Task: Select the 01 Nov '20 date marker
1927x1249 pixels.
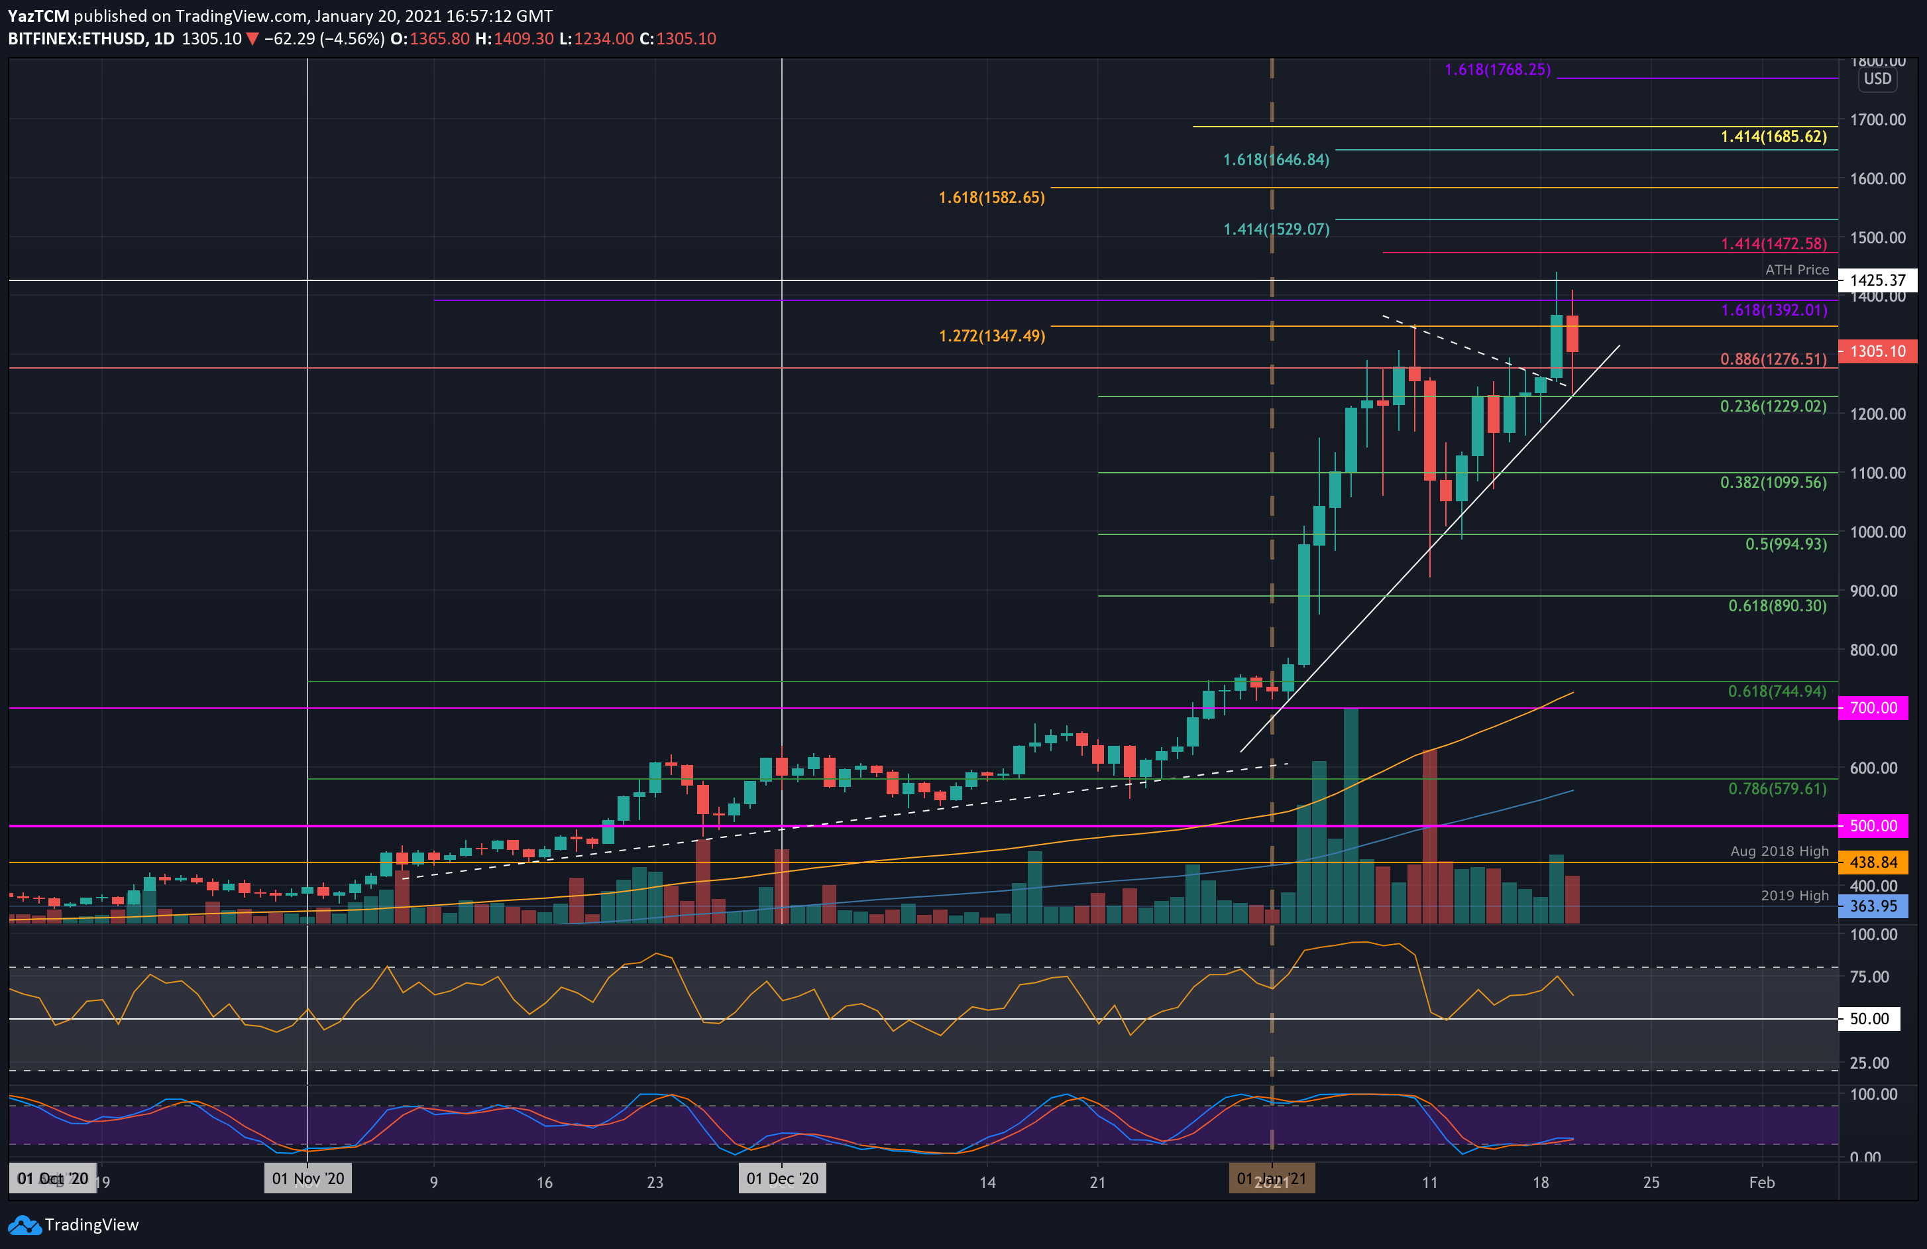Action: (x=307, y=1179)
